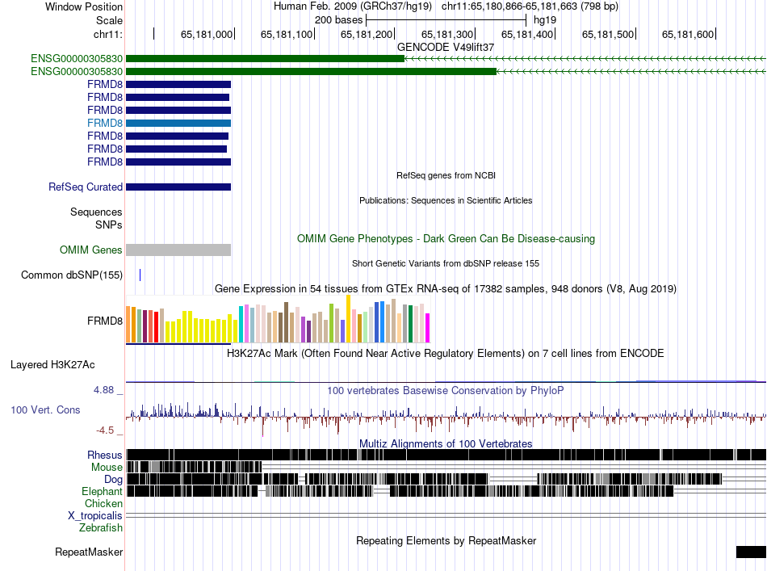
Task: Click the Elephant alignment block row
Action: [x=446, y=491]
